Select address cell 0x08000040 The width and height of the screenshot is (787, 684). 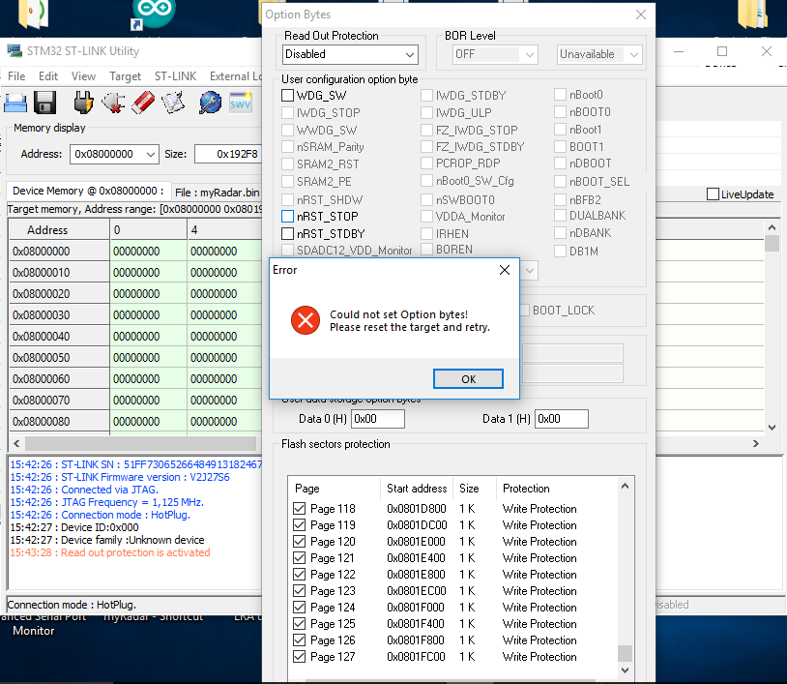point(59,337)
